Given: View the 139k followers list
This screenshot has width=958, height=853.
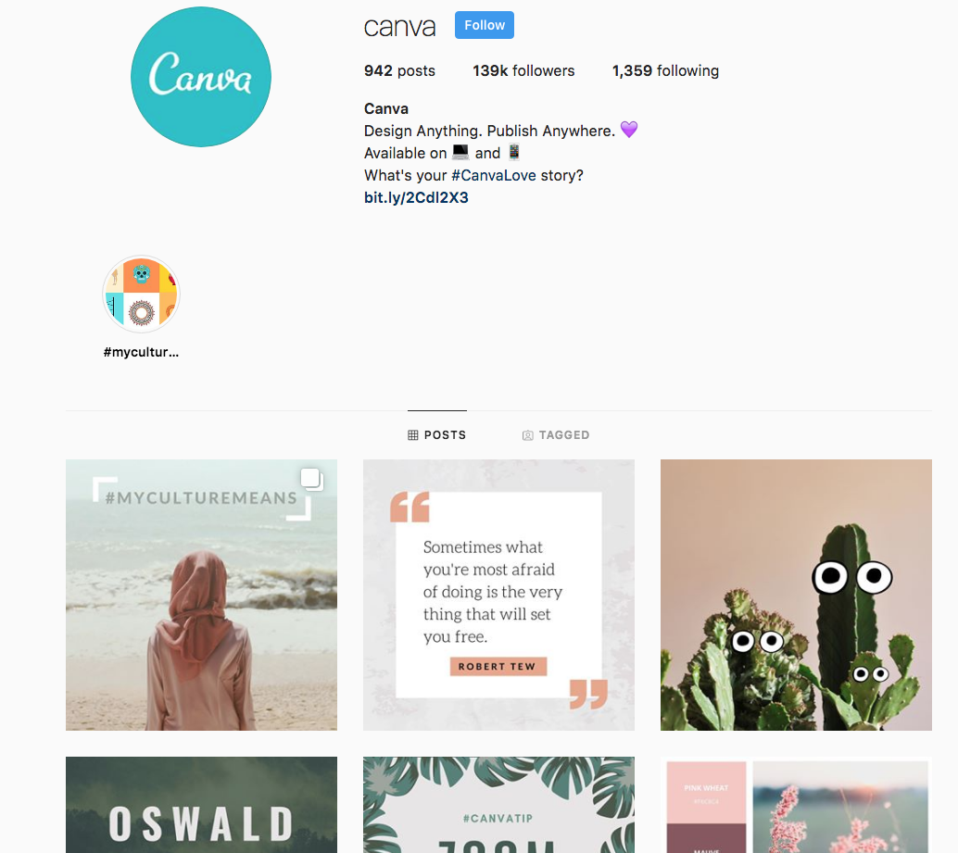Looking at the screenshot, I should pyautogui.click(x=523, y=70).
